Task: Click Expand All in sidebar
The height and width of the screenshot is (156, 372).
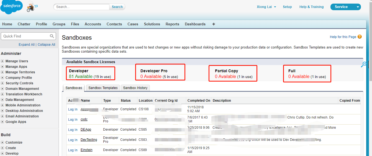Action: point(27,45)
